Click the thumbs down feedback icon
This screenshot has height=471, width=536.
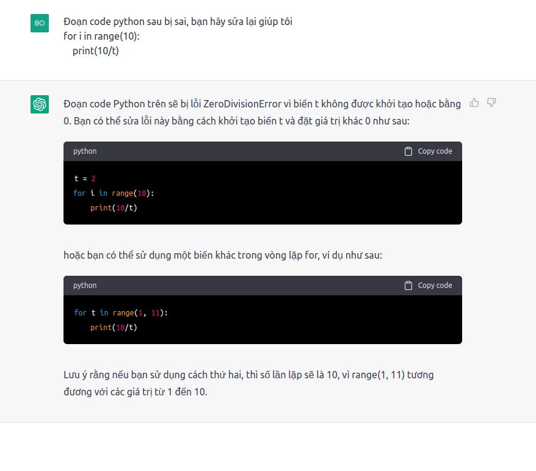pyautogui.click(x=491, y=102)
